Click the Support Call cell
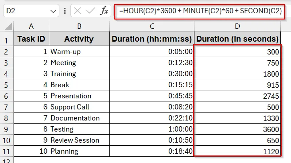 [x=79, y=107]
